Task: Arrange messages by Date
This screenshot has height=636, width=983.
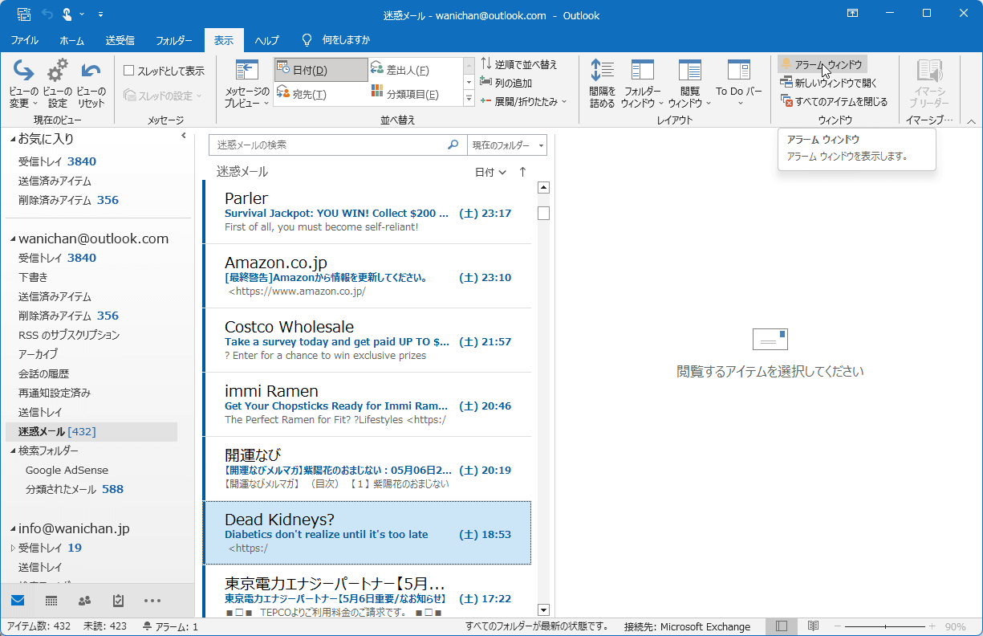Action: [321, 70]
